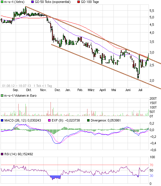Click the 5,5 price axis value
This screenshot has width=161, height=186.
(152, 11)
